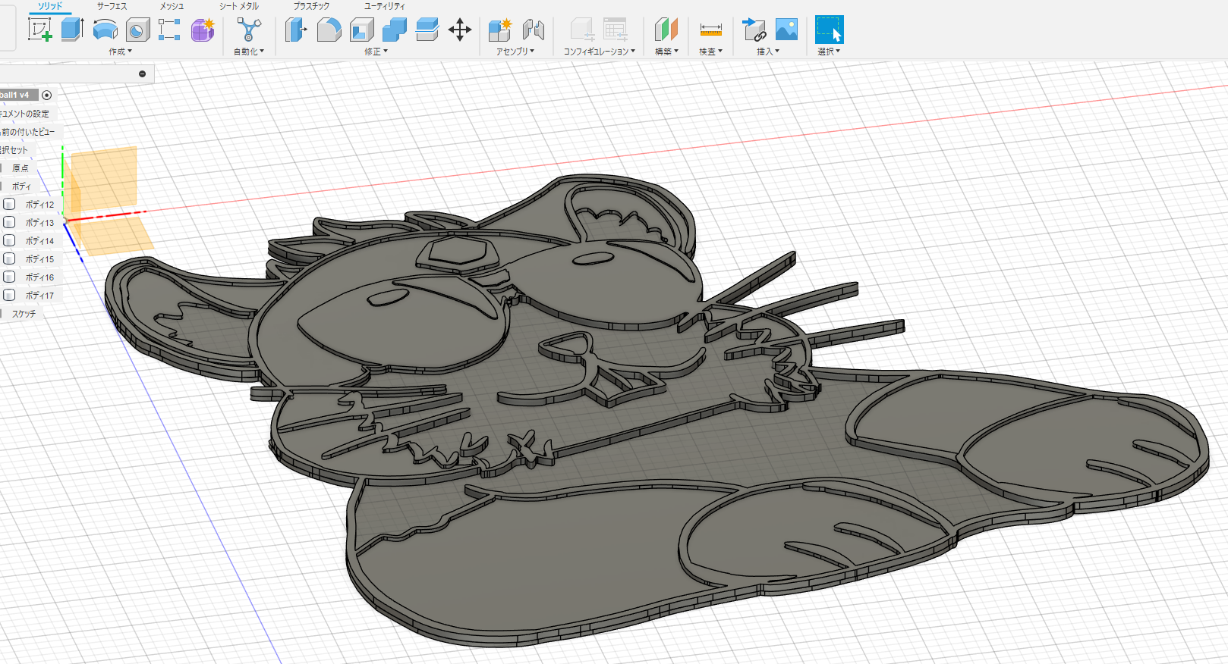Click the ボディ17 body icon
1228x664 pixels.
(x=9, y=295)
